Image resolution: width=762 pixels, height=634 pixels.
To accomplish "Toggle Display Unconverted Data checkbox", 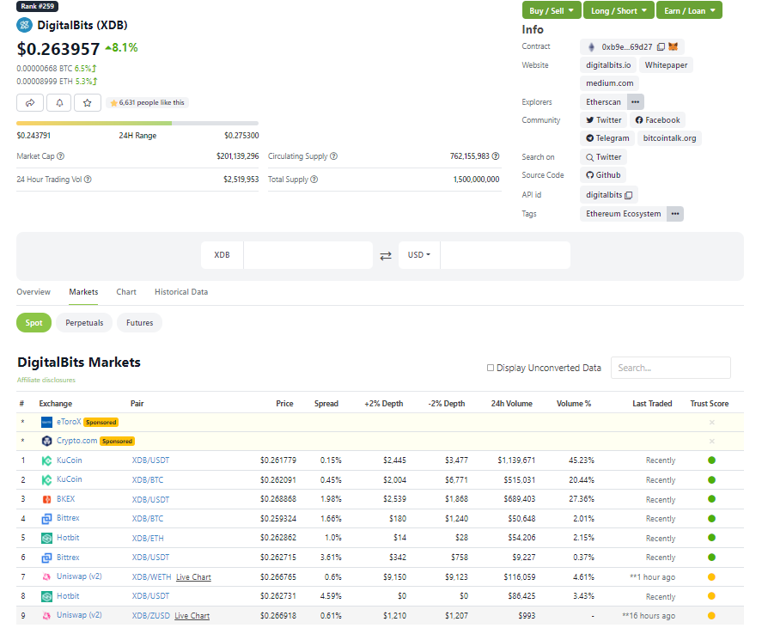I will 491,368.
